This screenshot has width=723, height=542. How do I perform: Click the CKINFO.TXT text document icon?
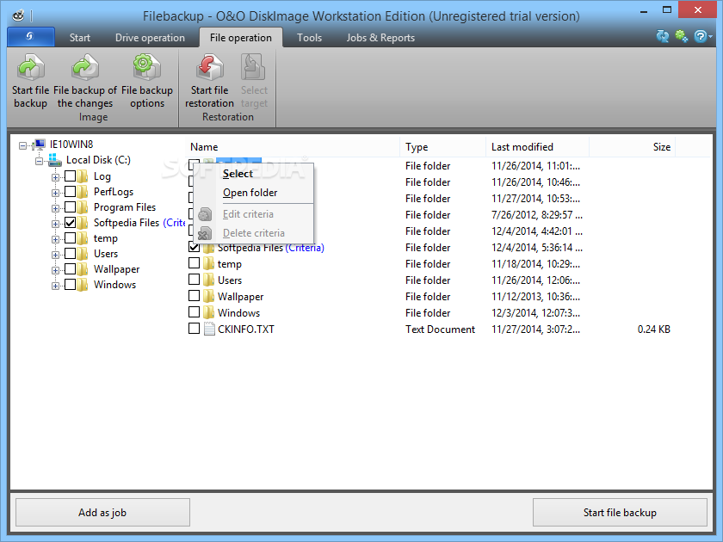coord(209,329)
